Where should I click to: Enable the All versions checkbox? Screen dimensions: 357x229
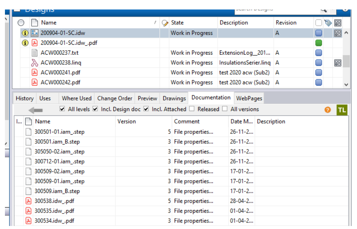(x=225, y=109)
